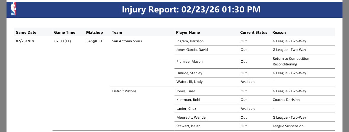Click the Injury Report title text
The image size is (349, 132).
click(x=191, y=9)
